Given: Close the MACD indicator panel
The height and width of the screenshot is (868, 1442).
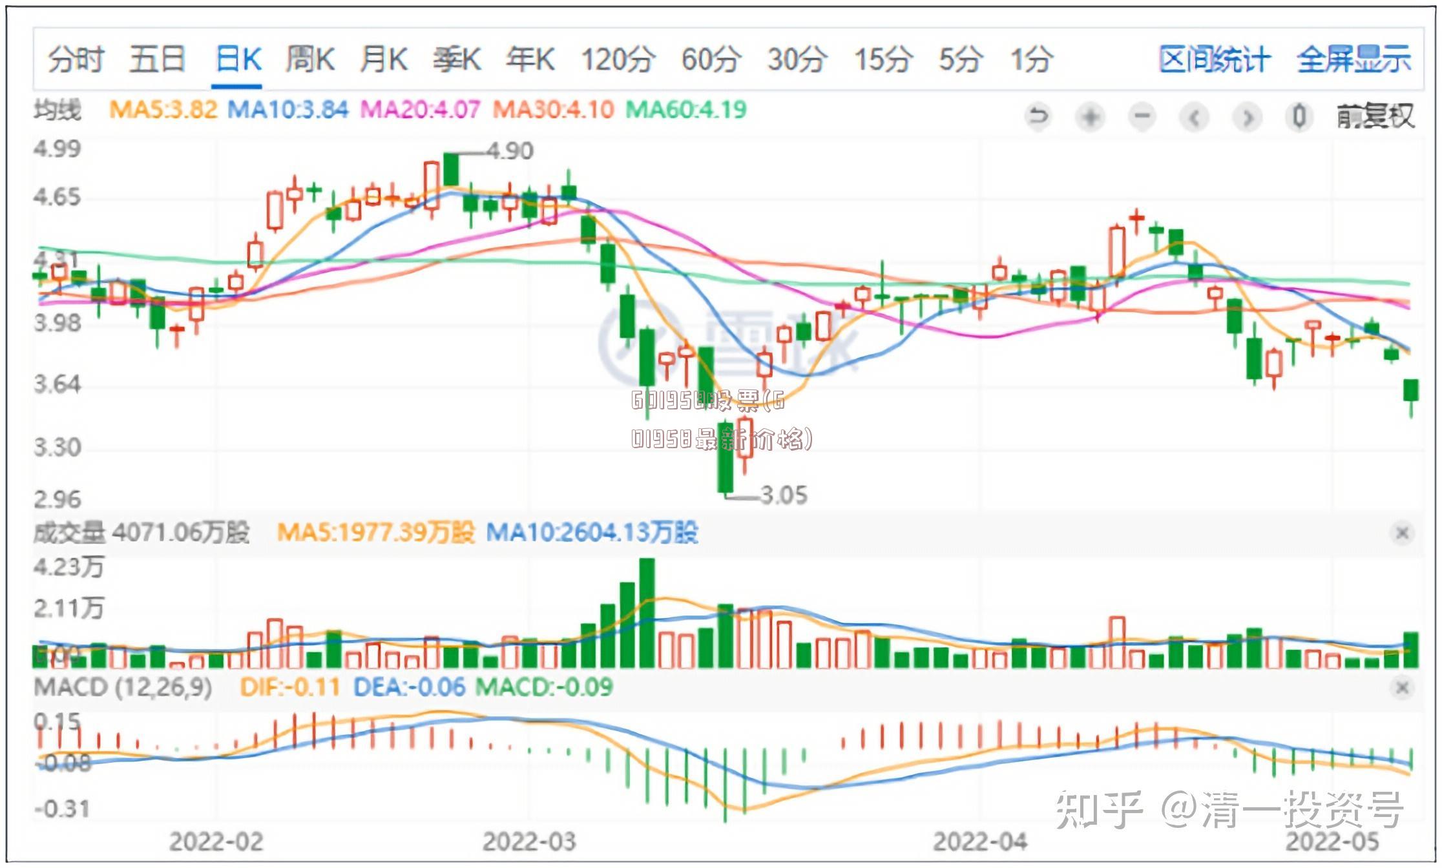Looking at the screenshot, I should [1402, 688].
